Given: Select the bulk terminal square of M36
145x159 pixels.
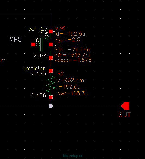Looking at the screenshot, I should pyautogui.click(x=51, y=45).
